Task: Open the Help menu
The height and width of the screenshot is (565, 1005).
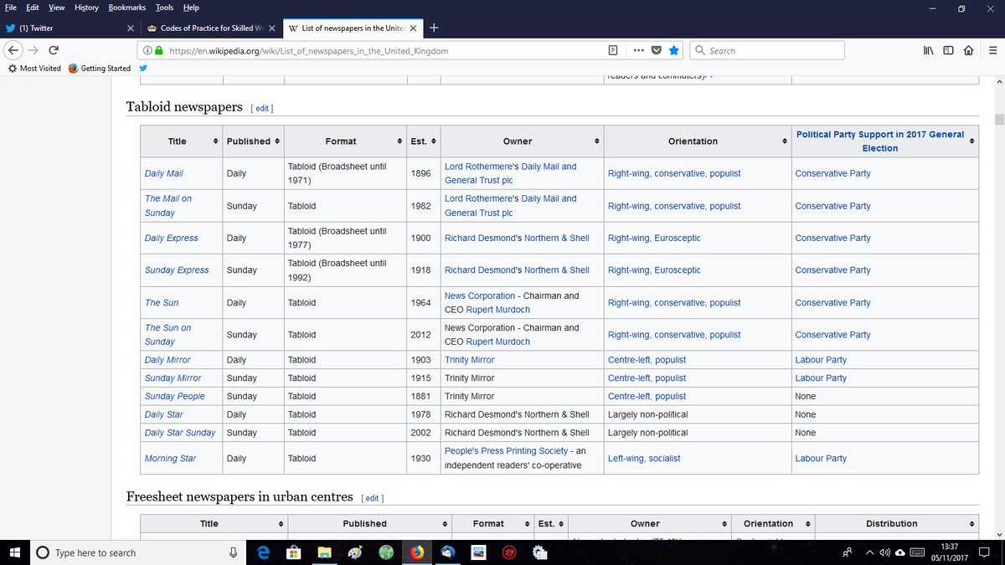Action: 191,8
